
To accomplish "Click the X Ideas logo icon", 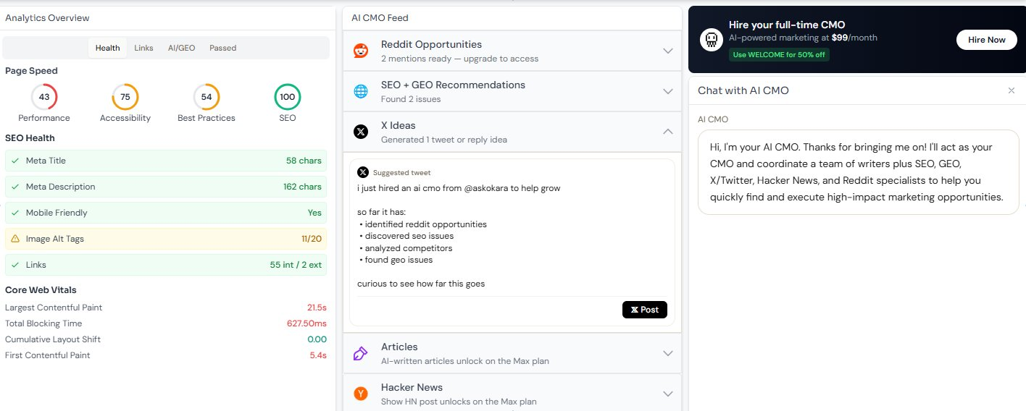I will coord(361,132).
